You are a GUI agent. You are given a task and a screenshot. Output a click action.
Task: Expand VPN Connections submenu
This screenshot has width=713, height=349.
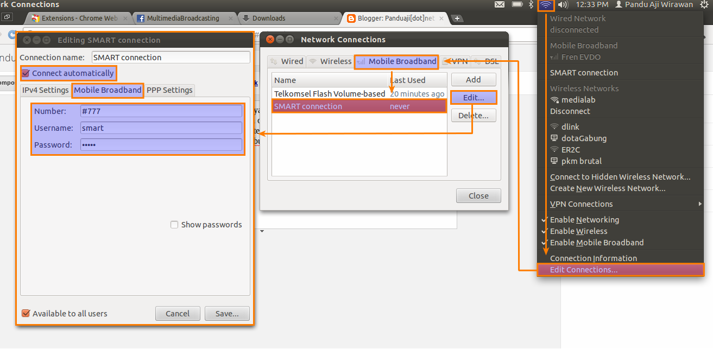coord(620,204)
